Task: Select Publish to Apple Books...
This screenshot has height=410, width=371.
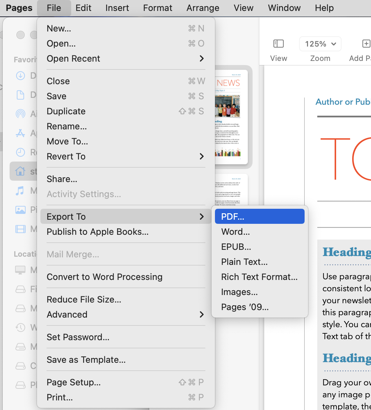Action: click(126, 232)
